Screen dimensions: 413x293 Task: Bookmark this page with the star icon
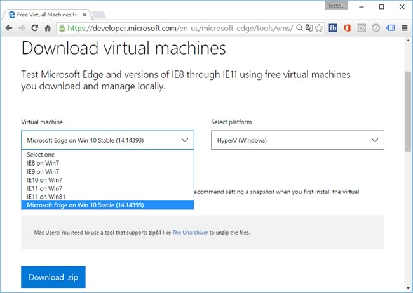(318, 28)
